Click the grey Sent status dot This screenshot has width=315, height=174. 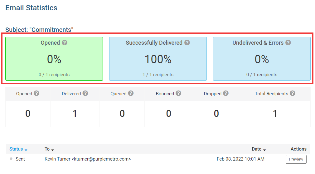[11, 159]
